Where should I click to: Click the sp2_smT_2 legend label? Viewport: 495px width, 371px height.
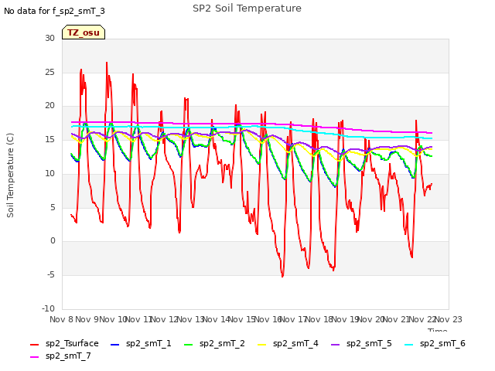(x=222, y=343)
